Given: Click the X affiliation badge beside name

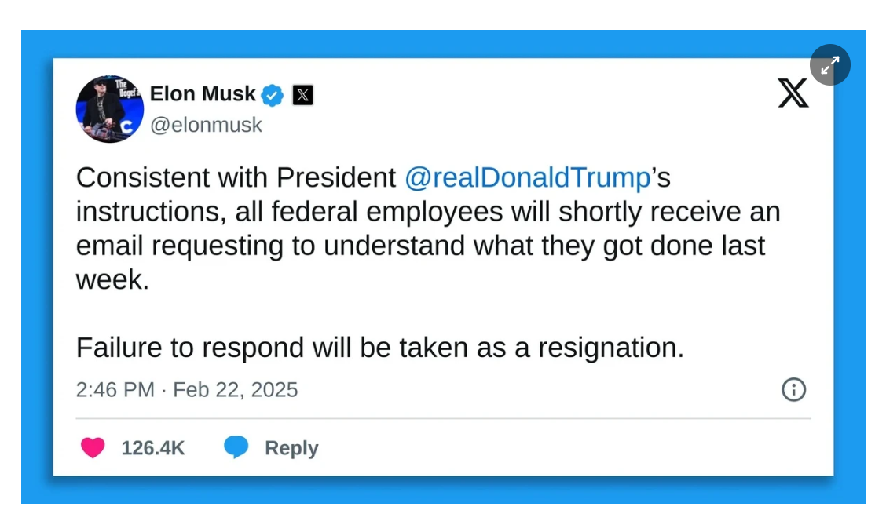Looking at the screenshot, I should [x=302, y=95].
